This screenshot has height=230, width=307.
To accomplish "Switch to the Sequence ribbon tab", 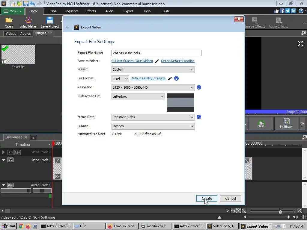I will point(71,11).
